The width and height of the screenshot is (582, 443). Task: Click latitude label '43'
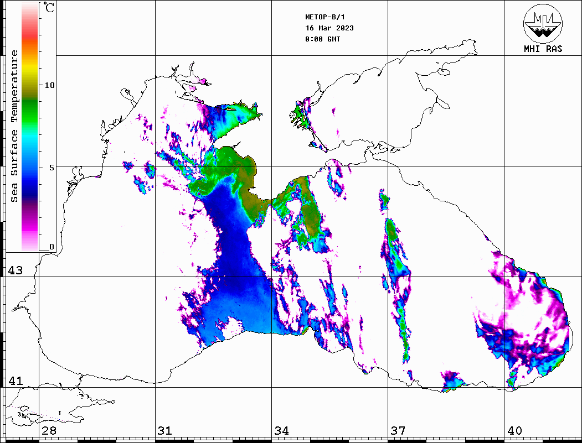pos(15,270)
